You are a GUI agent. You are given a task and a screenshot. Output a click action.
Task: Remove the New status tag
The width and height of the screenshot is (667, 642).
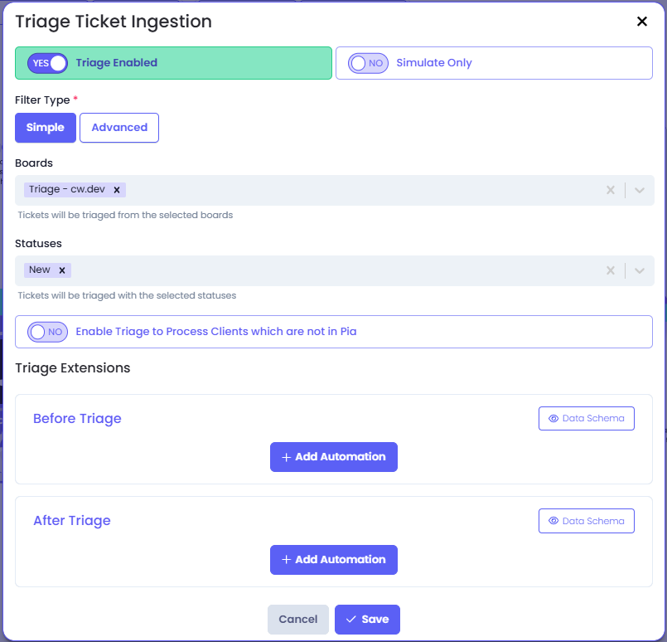click(x=62, y=270)
